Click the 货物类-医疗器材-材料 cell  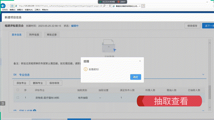(x=47, y=98)
